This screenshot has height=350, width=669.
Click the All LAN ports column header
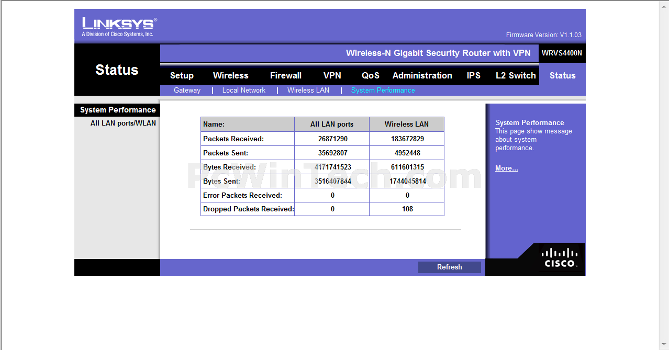pyautogui.click(x=332, y=124)
